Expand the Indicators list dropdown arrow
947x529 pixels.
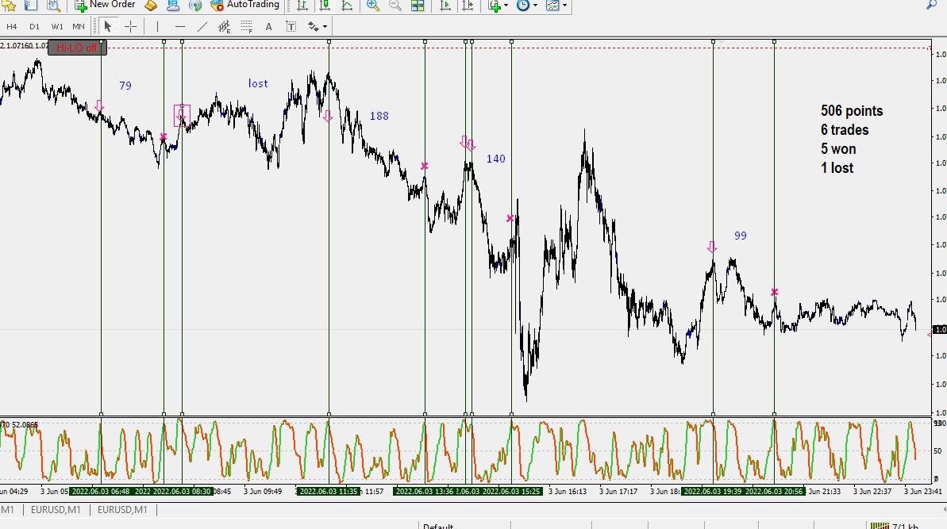pos(506,6)
